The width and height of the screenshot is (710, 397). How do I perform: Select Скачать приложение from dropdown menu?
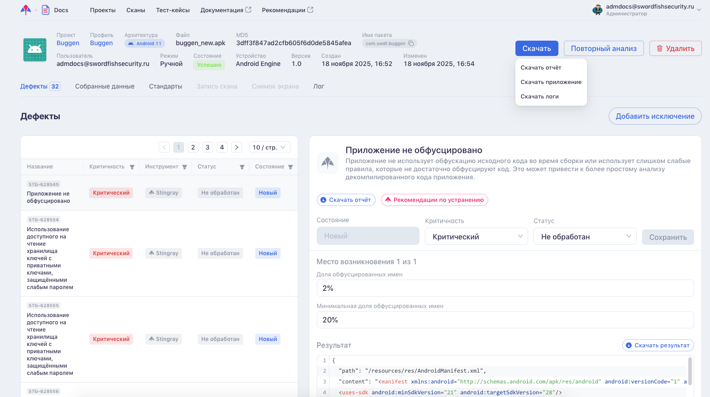551,82
